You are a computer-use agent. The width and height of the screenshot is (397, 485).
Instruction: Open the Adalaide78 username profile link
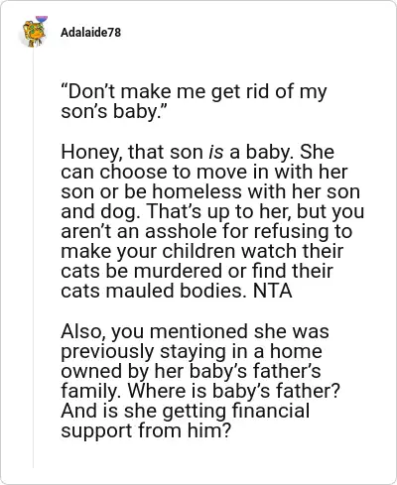[x=91, y=33]
